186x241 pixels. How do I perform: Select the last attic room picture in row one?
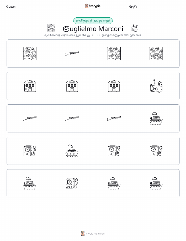(156, 54)
